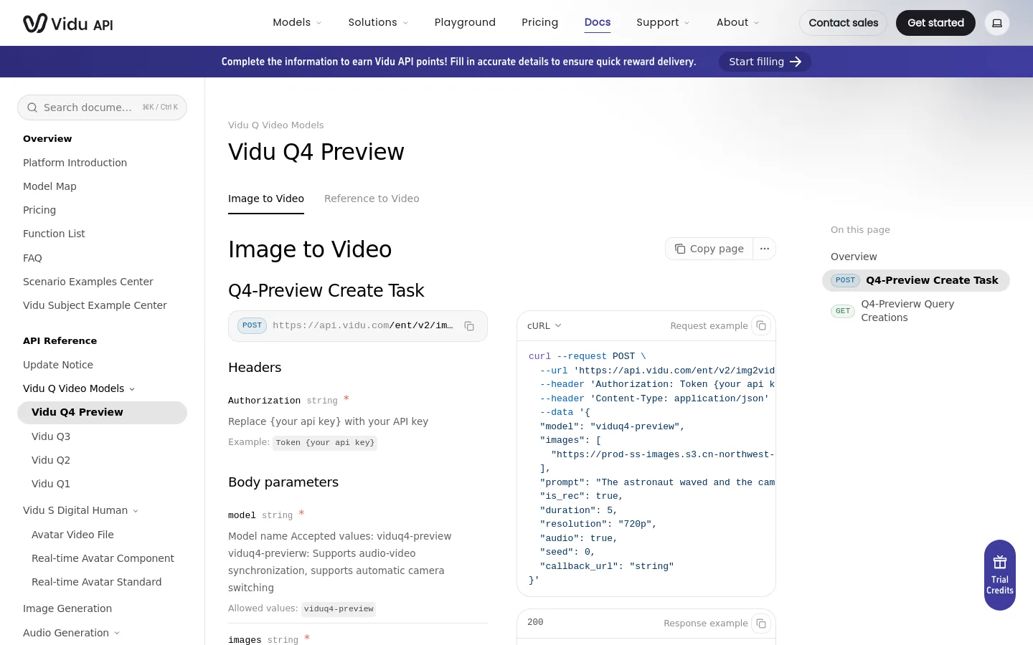
Task: Open the more options ellipsis menu
Action: pos(765,249)
